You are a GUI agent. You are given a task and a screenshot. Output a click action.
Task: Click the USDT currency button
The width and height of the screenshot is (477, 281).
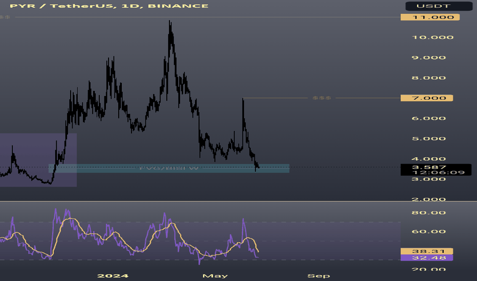[x=439, y=6]
